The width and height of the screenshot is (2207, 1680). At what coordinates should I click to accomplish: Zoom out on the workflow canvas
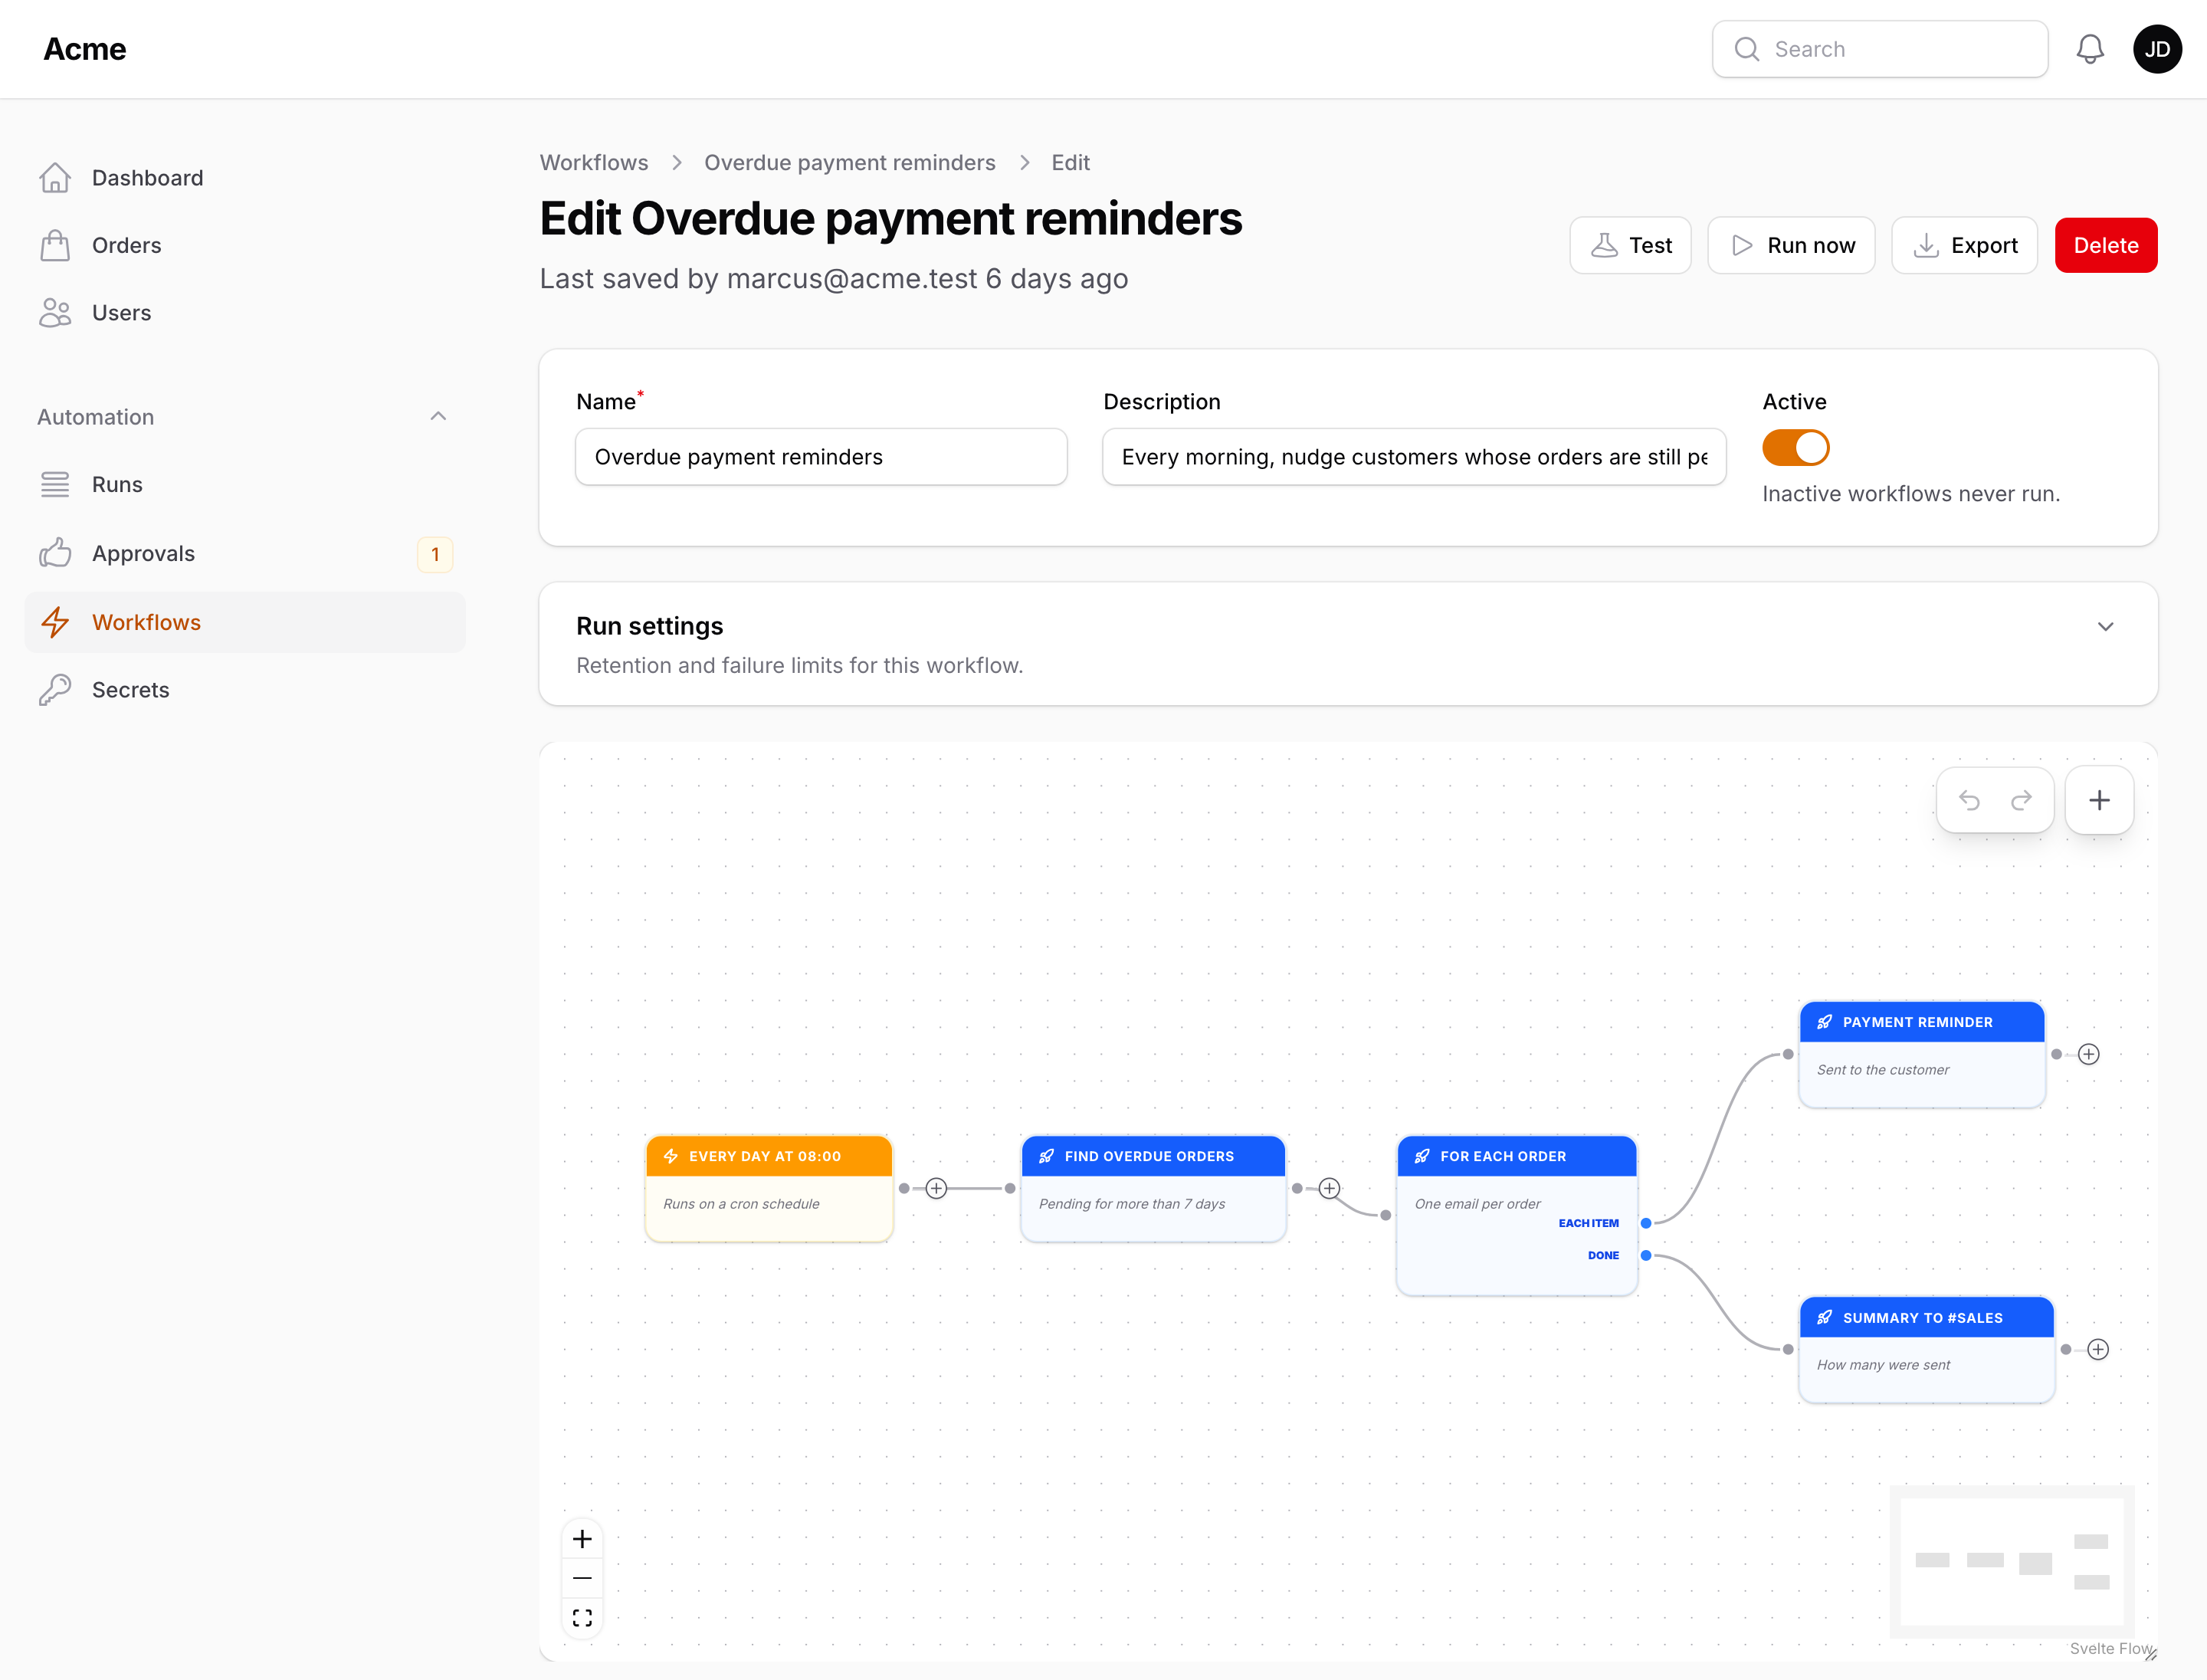(x=582, y=1578)
